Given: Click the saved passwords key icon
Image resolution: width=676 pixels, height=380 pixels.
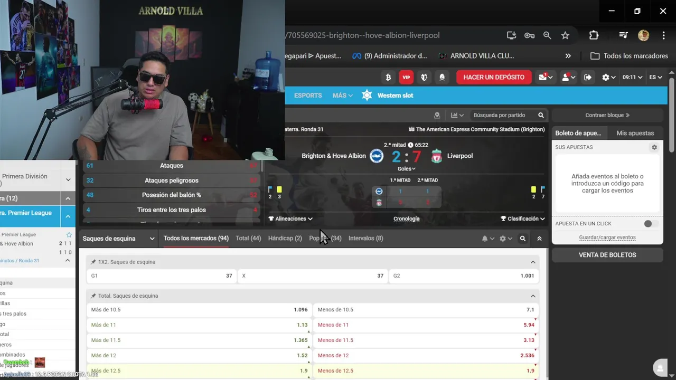Looking at the screenshot, I should 529,35.
